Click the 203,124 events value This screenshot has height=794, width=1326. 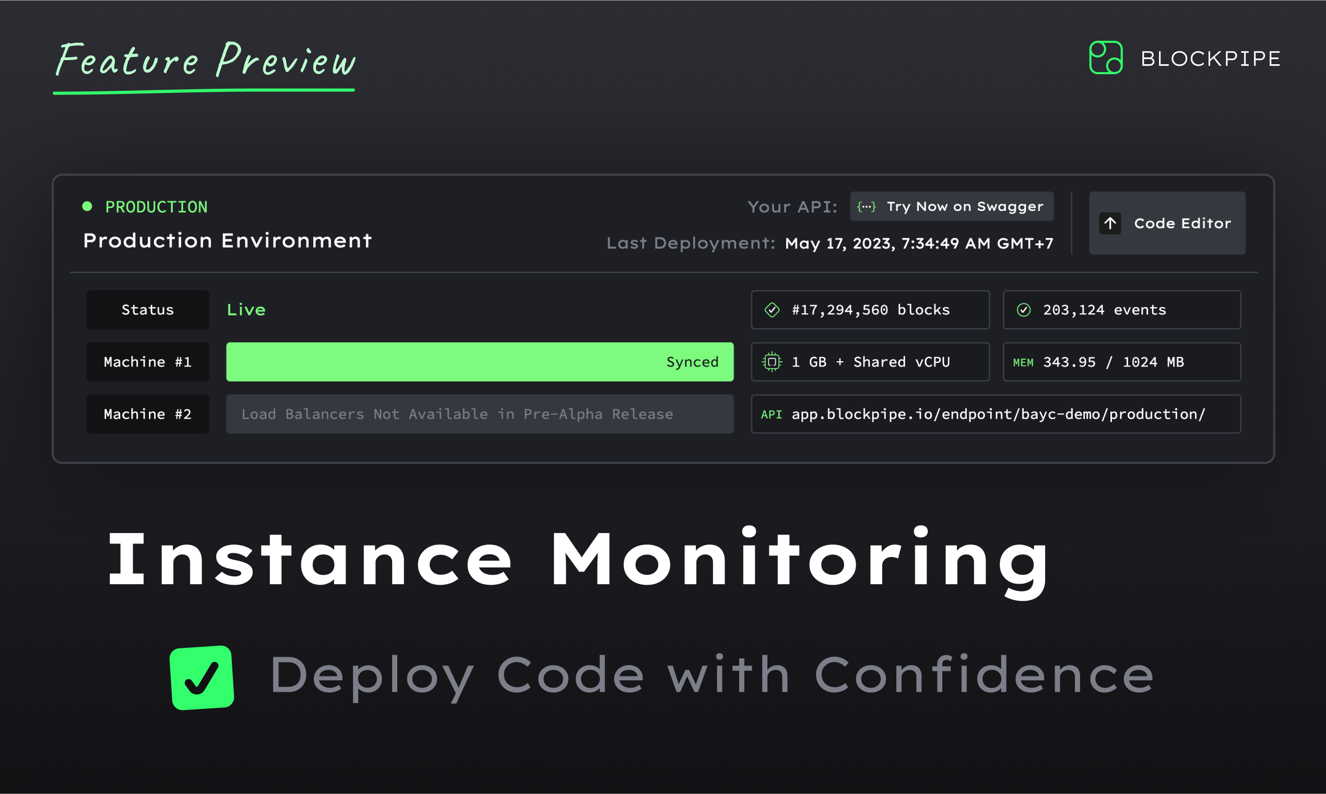pyautogui.click(x=1105, y=310)
